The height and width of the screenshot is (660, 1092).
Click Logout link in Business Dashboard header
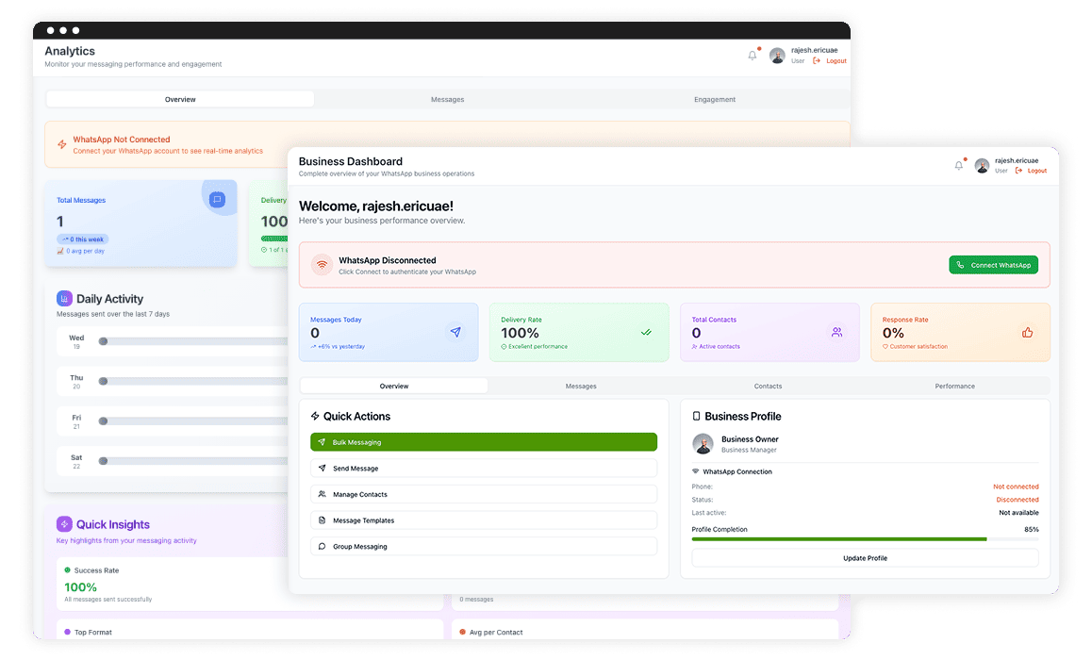coord(1036,171)
